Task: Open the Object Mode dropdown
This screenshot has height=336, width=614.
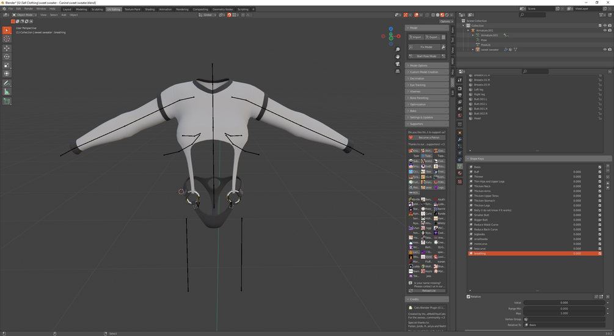Action: coord(24,15)
